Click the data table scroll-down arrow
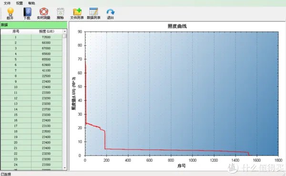 point(65,167)
